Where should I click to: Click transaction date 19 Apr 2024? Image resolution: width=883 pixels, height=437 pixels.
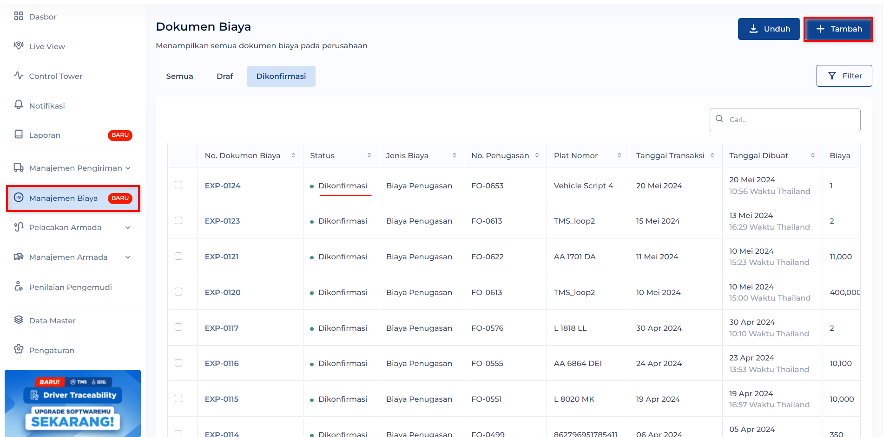(x=658, y=399)
